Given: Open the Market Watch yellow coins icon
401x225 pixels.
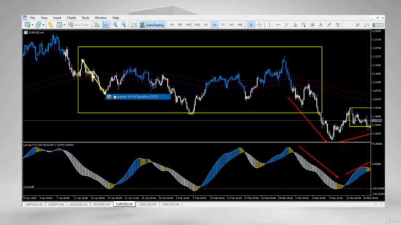Looking at the screenshot, I should click(51, 25).
